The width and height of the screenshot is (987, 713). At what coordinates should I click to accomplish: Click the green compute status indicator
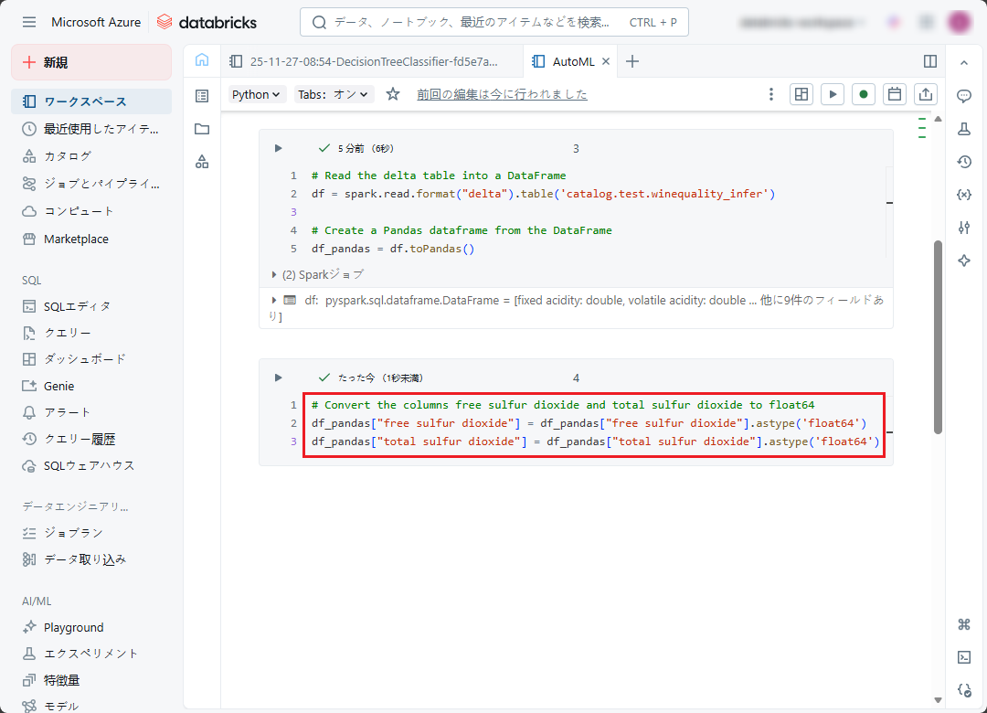(863, 94)
